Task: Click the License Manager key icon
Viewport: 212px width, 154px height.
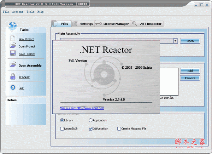Action: 99,24
